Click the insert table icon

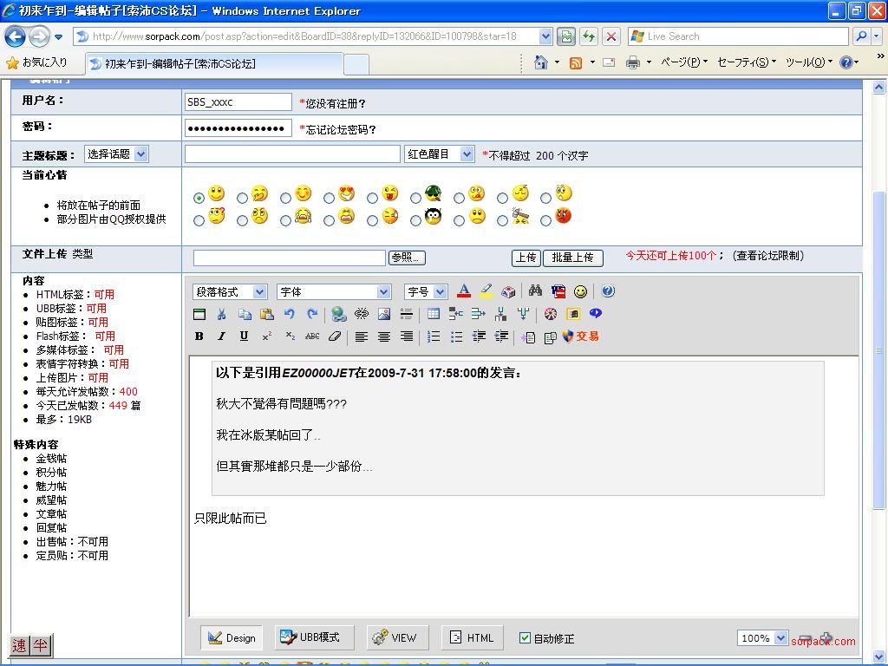(x=433, y=314)
